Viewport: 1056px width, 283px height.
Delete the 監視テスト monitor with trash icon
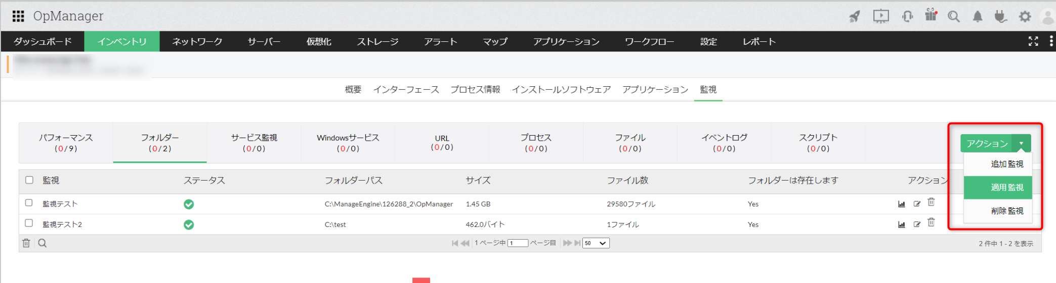pyautogui.click(x=931, y=202)
